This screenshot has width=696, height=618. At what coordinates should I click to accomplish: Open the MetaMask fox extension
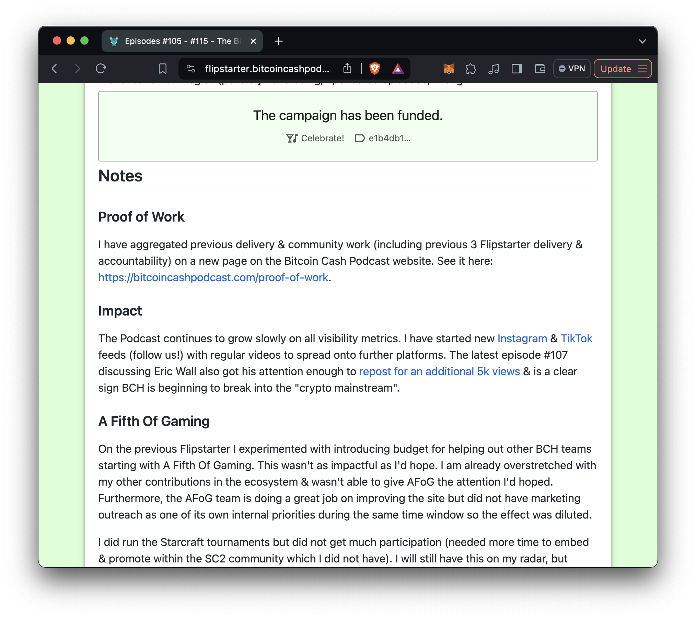coord(449,69)
